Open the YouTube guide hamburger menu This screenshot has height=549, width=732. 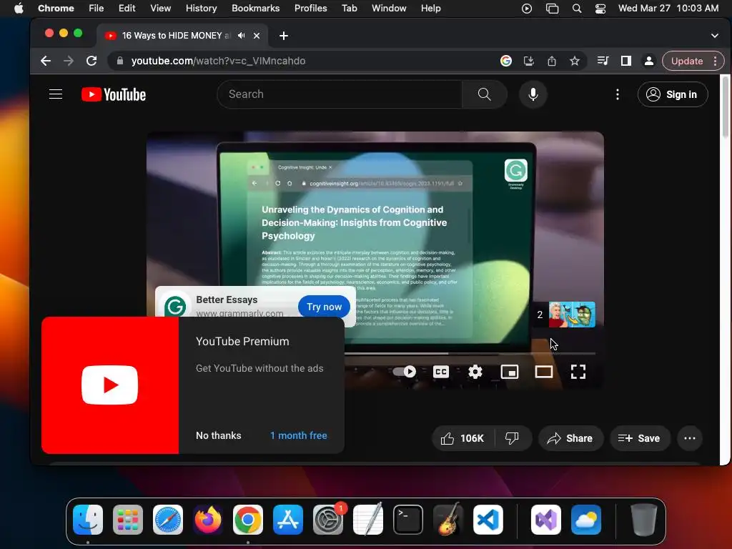pos(56,94)
